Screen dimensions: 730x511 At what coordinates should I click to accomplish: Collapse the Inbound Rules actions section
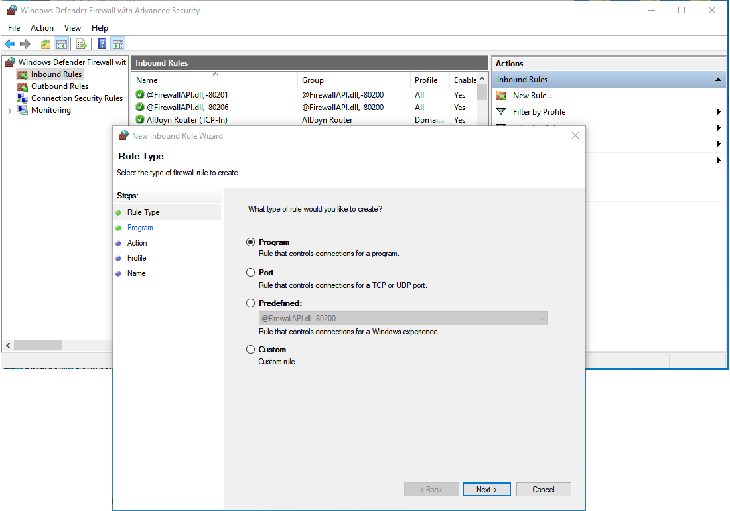click(718, 80)
